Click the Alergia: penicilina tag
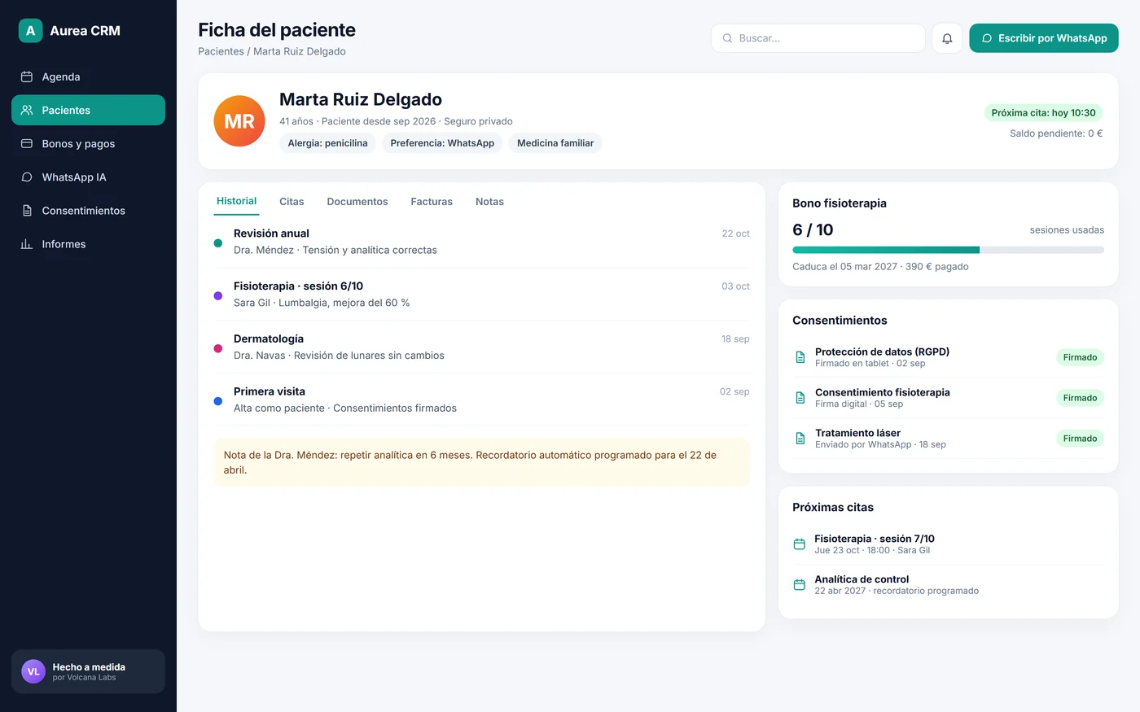The width and height of the screenshot is (1140, 712). coord(327,143)
